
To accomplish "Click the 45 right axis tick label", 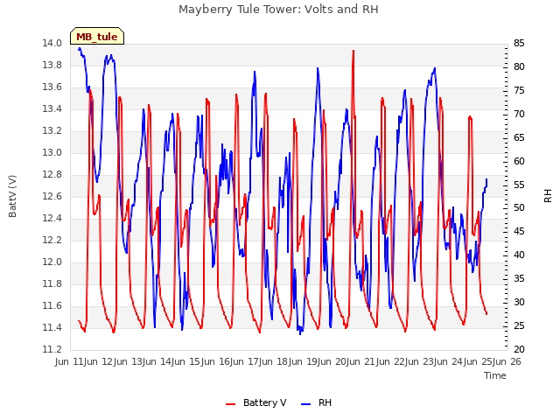I will (519, 232).
